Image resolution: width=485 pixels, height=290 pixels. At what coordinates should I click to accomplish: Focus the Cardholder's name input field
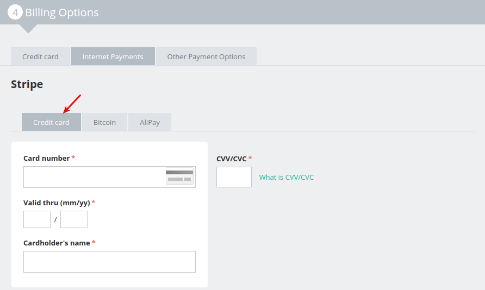[109, 262]
